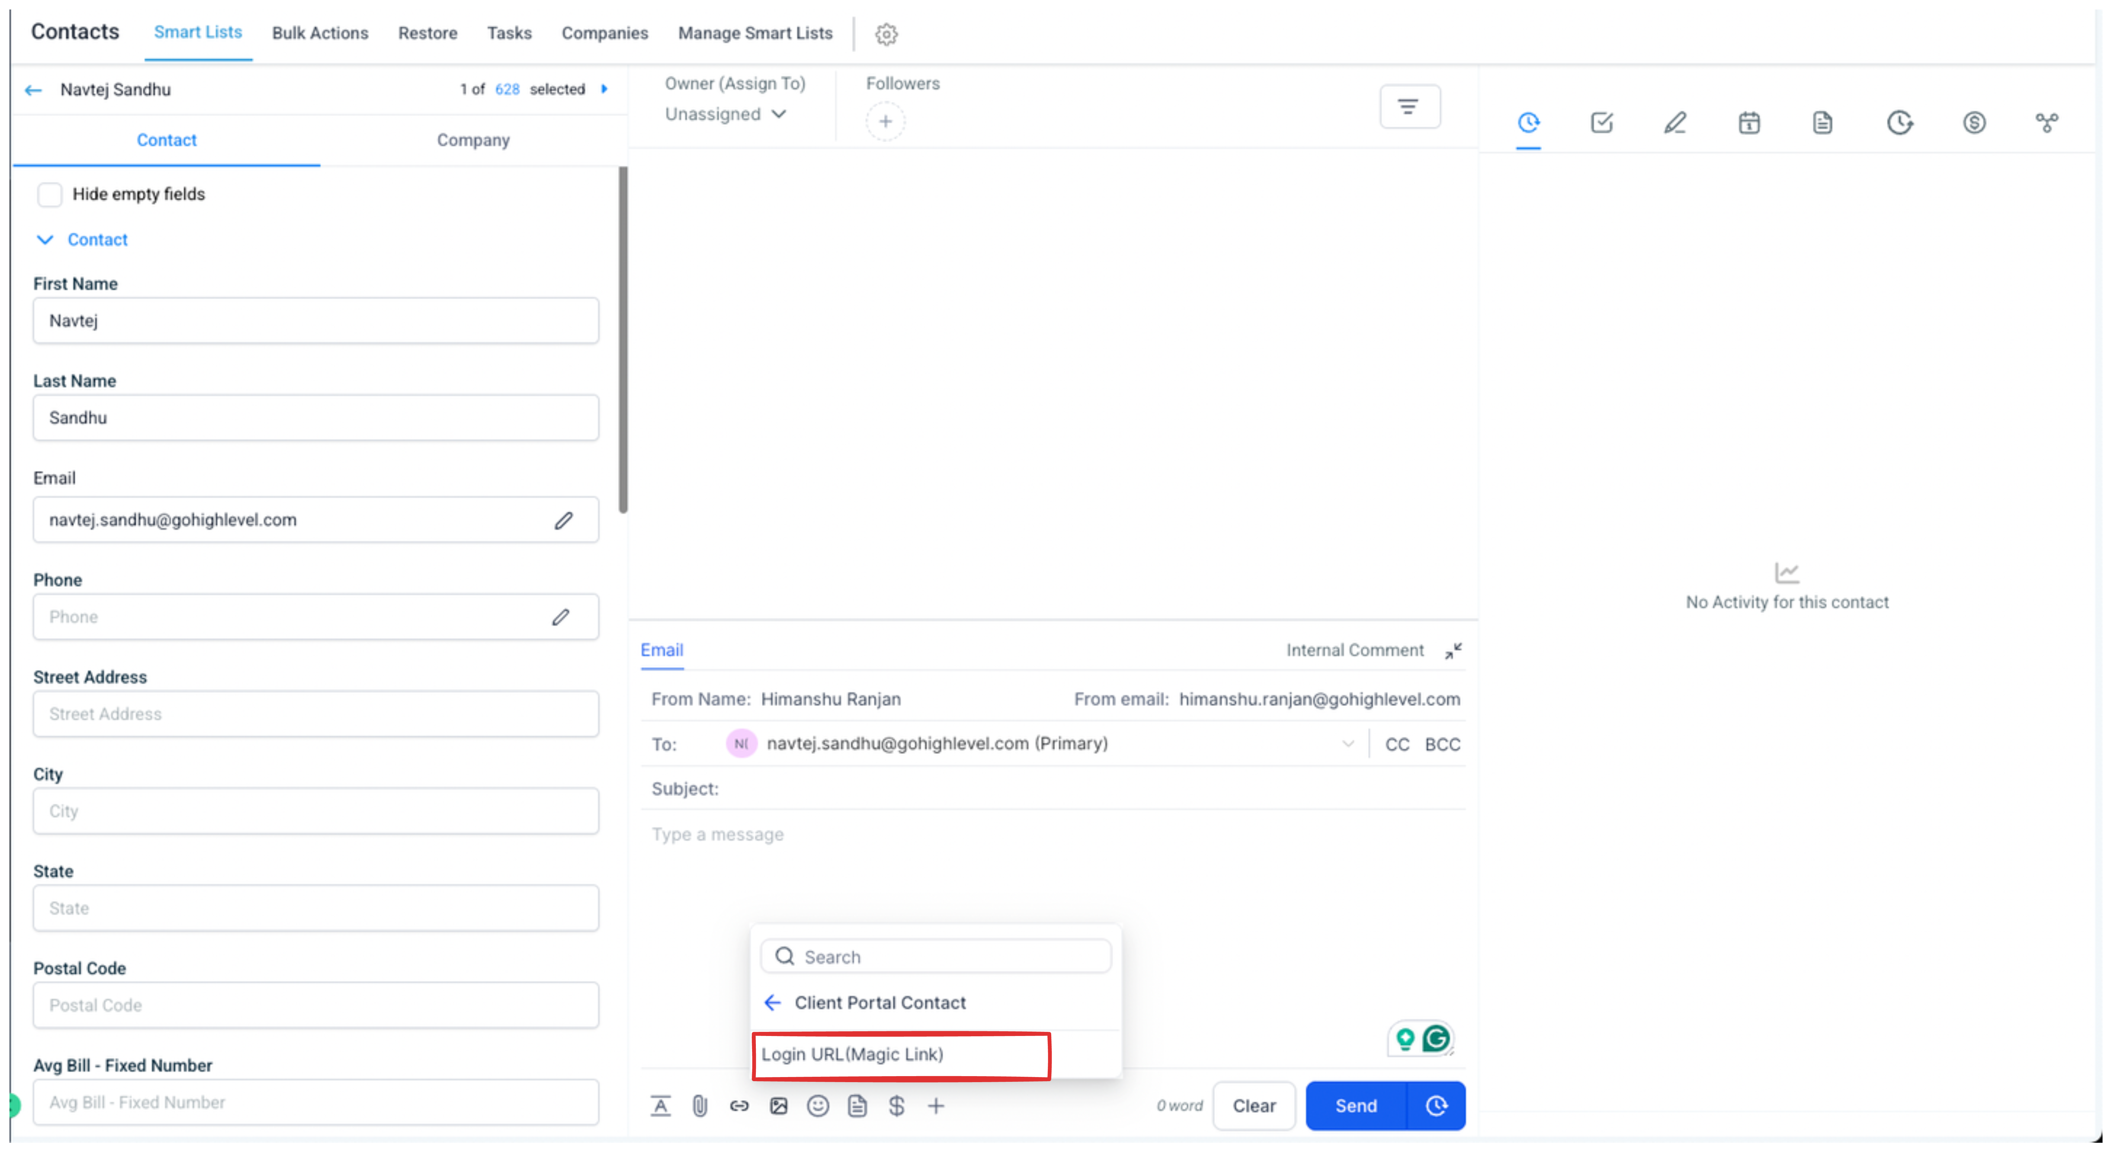Collapse the Contact fields section
Screen dimensions: 2112x1152
pyautogui.click(x=45, y=240)
